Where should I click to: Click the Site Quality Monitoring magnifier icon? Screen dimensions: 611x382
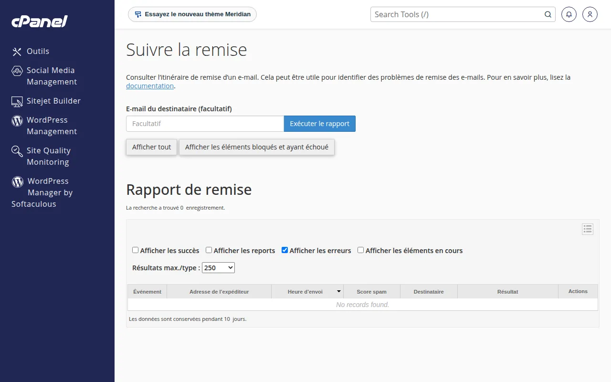point(17,151)
